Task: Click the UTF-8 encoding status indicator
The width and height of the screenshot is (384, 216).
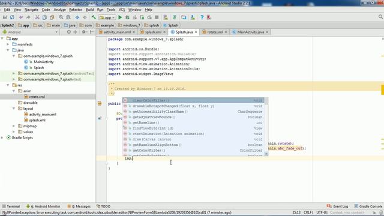Action: [322, 212]
